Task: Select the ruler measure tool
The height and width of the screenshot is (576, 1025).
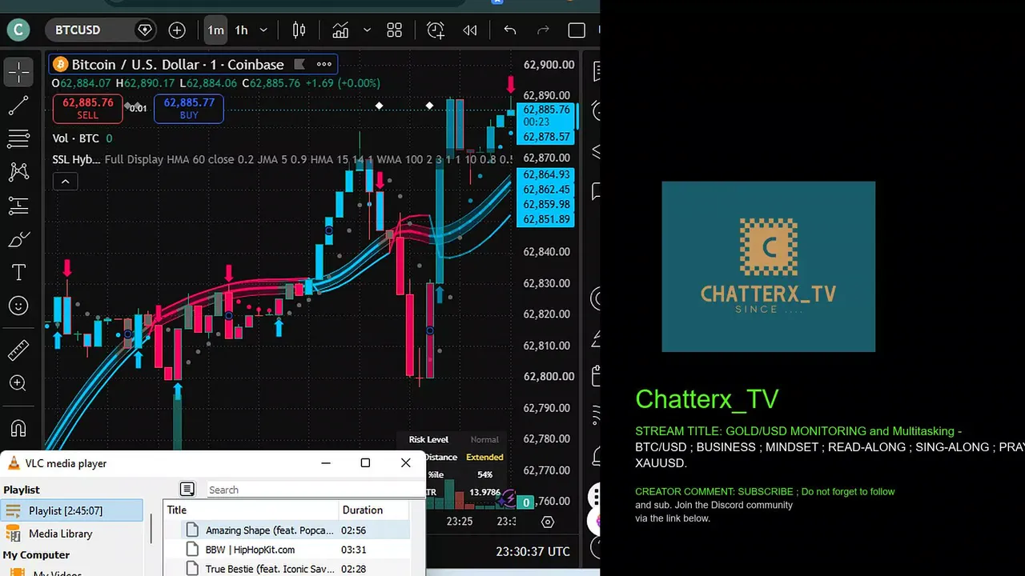Action: click(18, 350)
